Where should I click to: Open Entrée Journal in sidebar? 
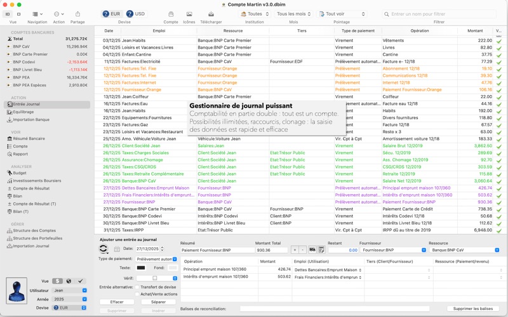point(47,104)
